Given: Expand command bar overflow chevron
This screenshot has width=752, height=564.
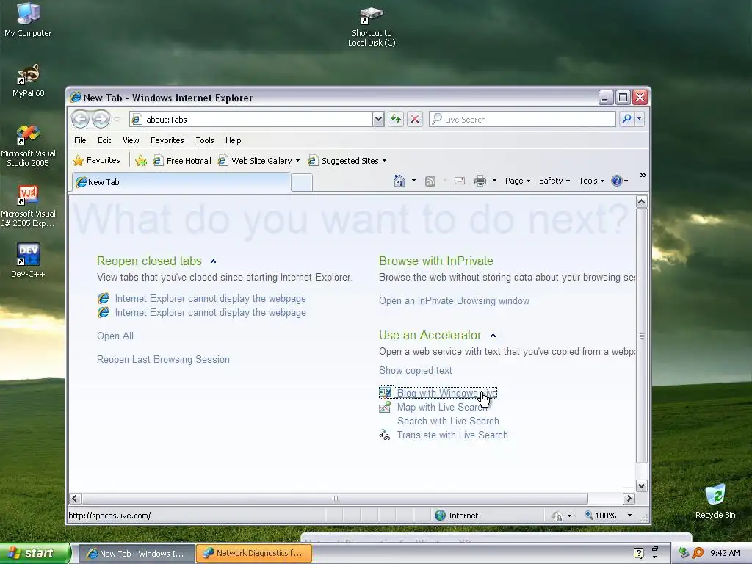Looking at the screenshot, I should [x=643, y=176].
